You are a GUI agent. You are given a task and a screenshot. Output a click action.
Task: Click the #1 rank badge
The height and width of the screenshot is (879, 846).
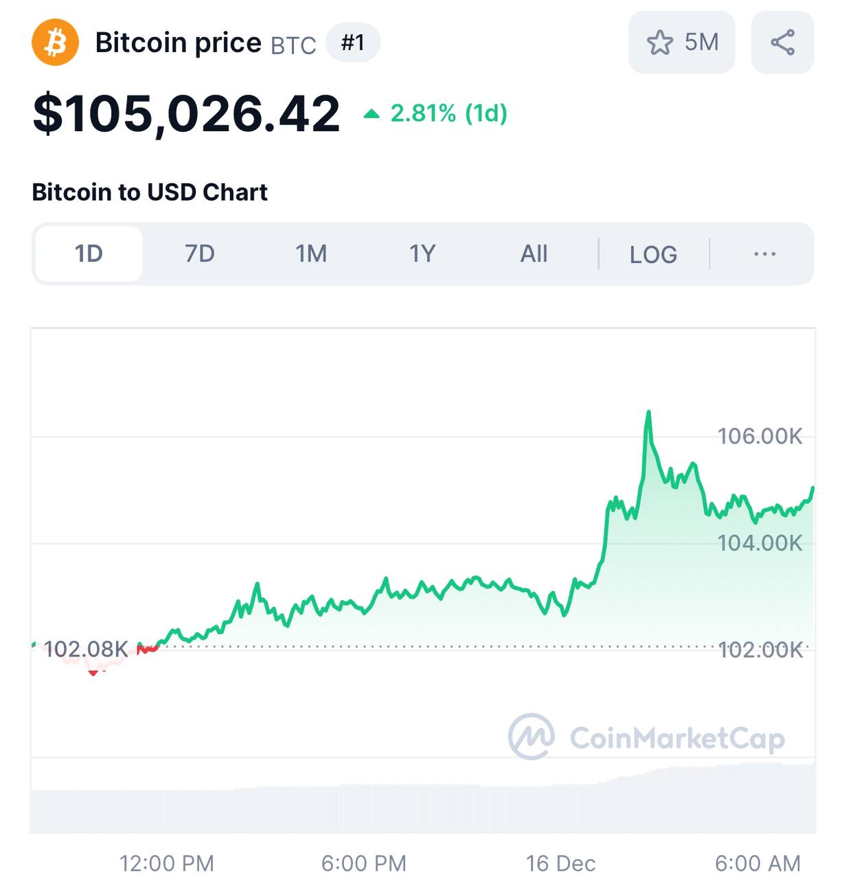(353, 43)
